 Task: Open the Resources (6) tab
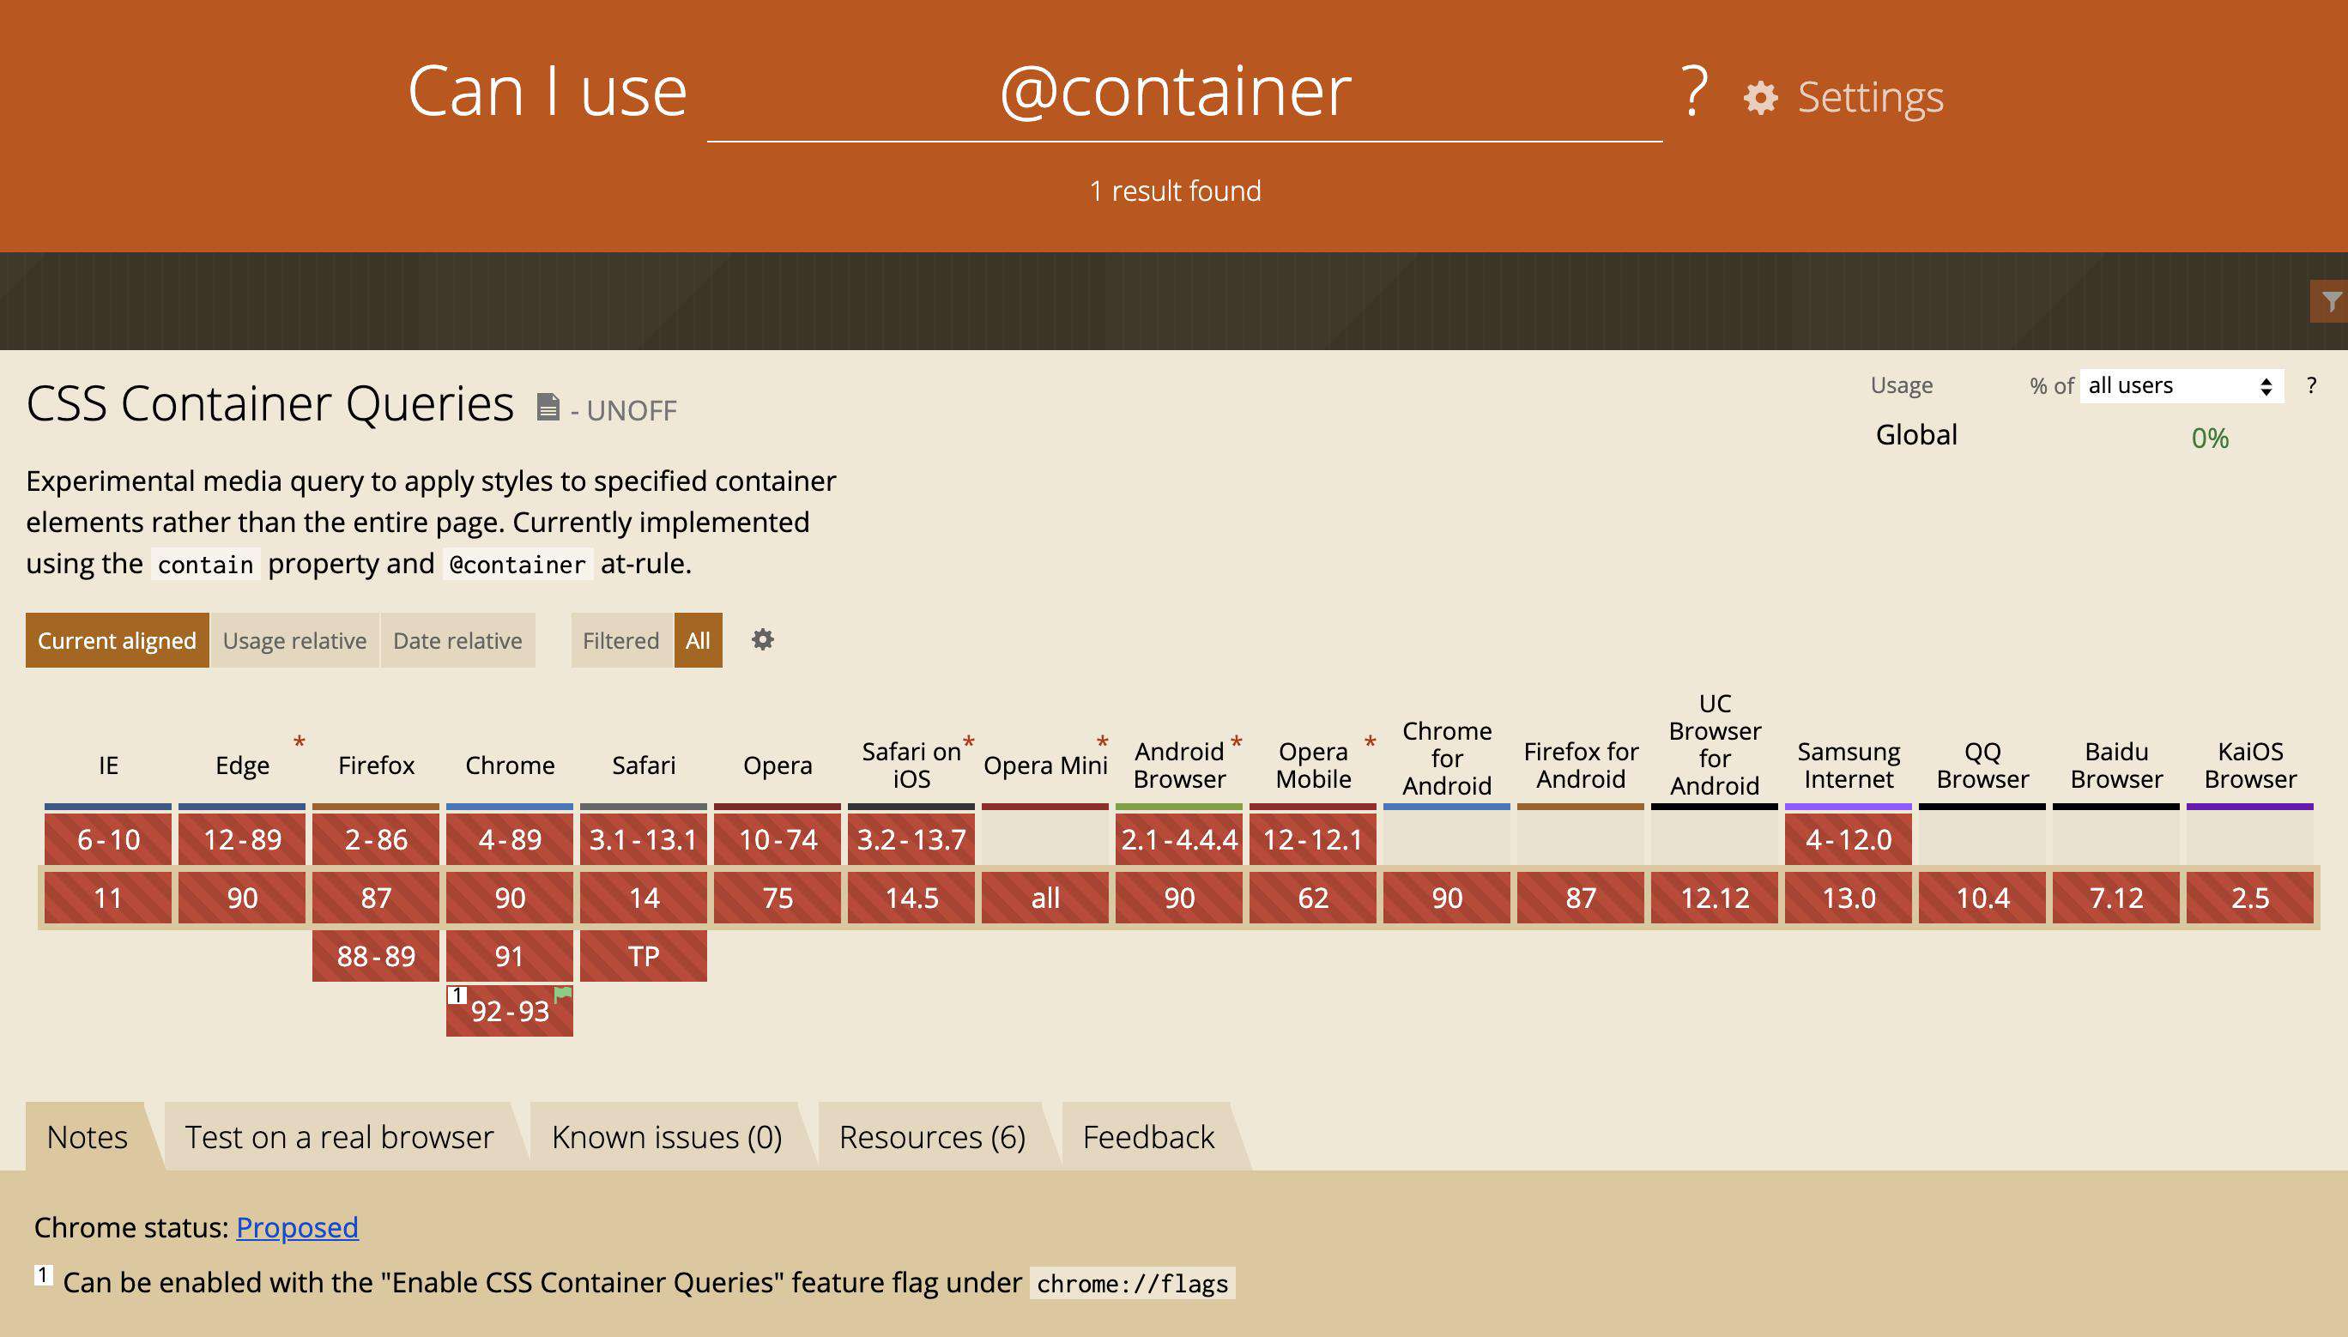932,1137
